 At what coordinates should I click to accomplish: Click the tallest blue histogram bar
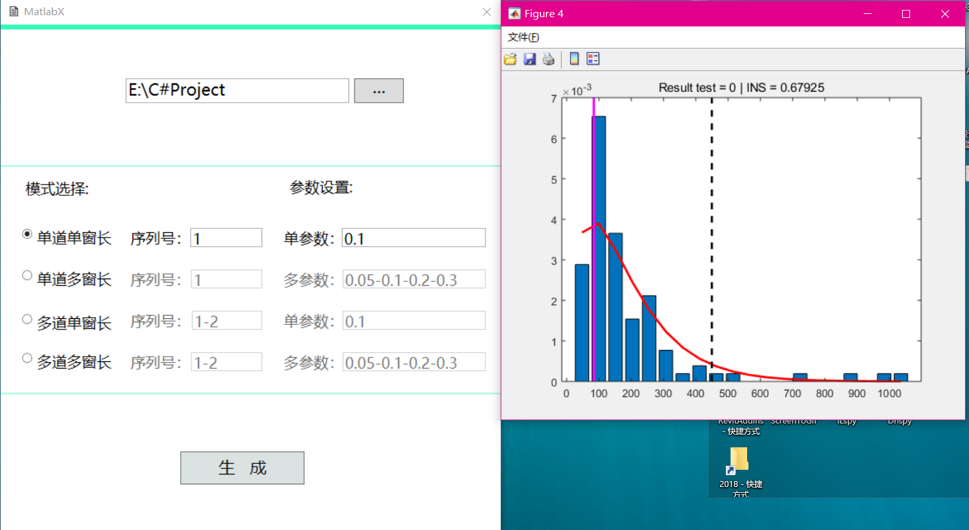pos(599,251)
